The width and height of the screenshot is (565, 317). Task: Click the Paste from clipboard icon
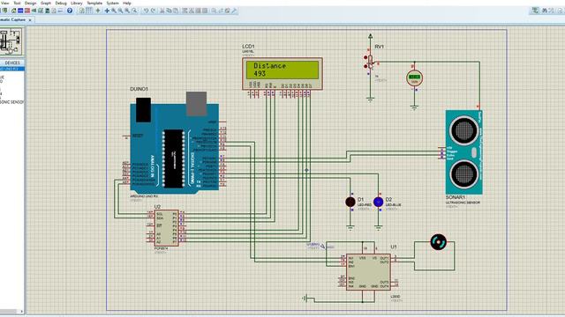tap(176, 11)
